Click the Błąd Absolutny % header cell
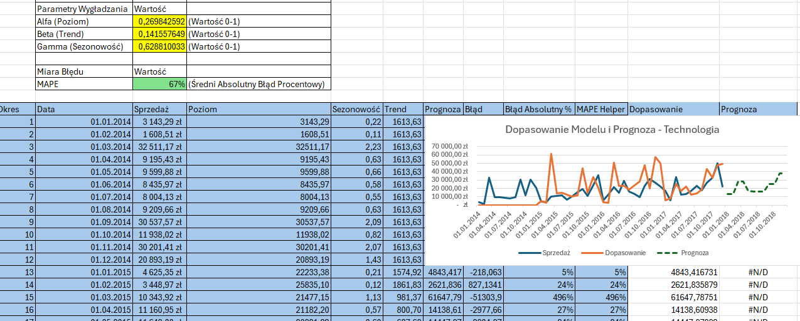 (538, 109)
